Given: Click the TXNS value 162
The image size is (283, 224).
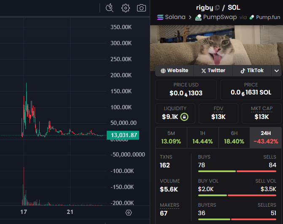Looking at the screenshot, I should (165, 165).
